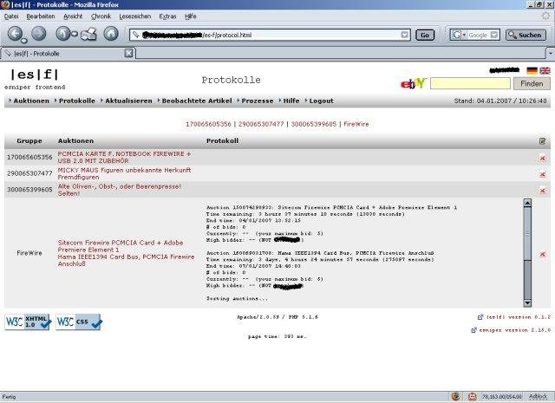Click the Adblock status bar item
The image size is (555, 403).
click(x=538, y=397)
